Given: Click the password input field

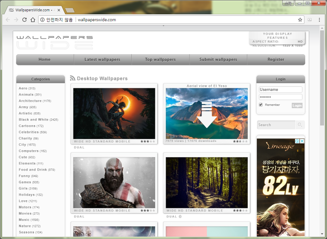Looking at the screenshot, I should (x=281, y=97).
